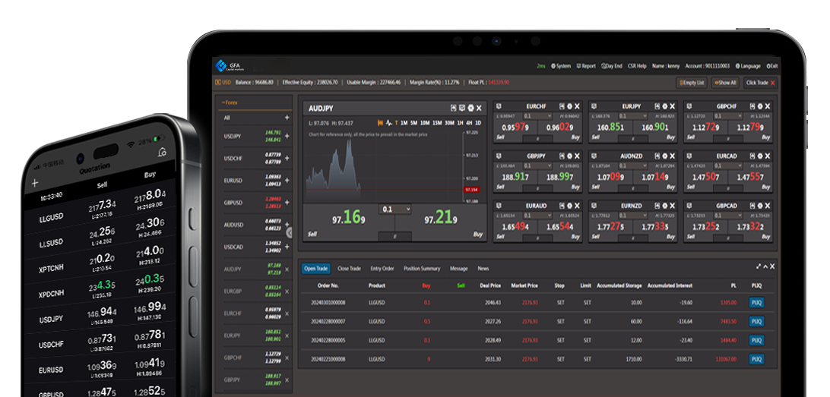Click the search icon on phone Quotation header
The image size is (830, 397).
[162, 153]
